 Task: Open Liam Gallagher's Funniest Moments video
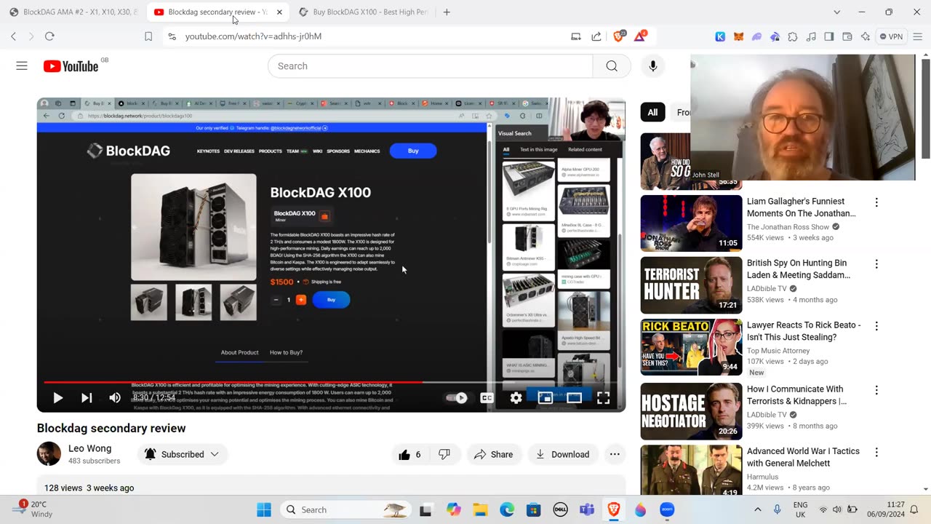[x=801, y=207]
